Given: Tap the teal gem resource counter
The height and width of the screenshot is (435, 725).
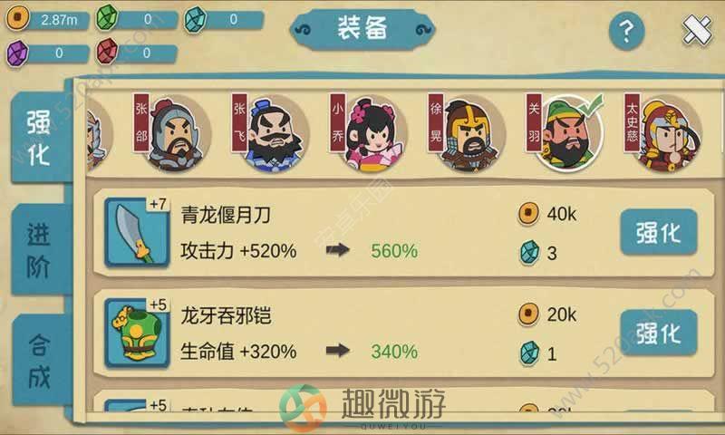Looking at the screenshot, I should click(224, 20).
